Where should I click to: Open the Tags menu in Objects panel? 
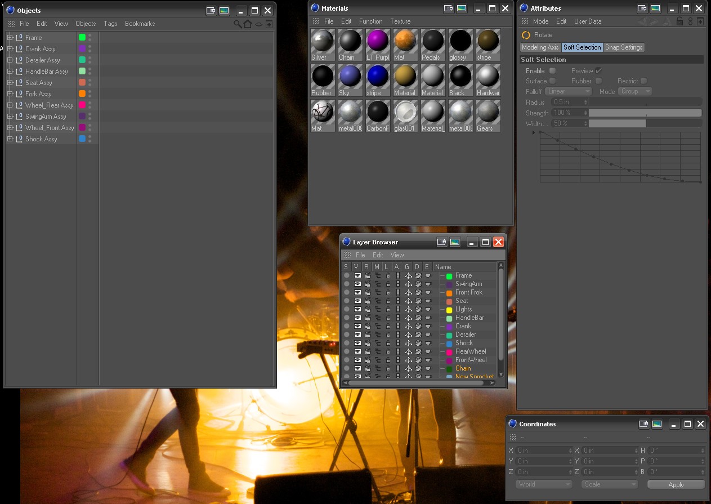110,24
